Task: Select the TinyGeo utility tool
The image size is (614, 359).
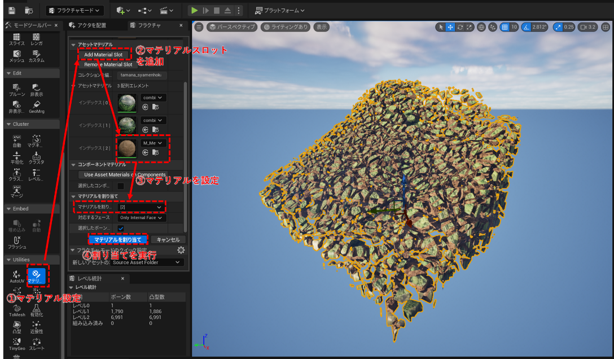Action: coord(17,344)
